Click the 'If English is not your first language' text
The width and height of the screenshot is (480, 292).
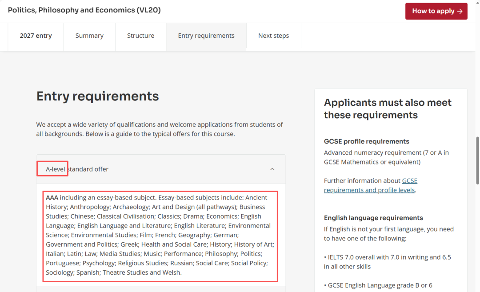[x=389, y=234]
